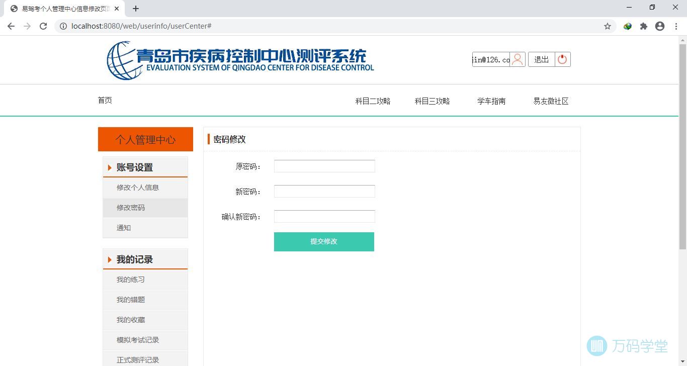Image resolution: width=687 pixels, height=366 pixels.
Task: Open 学车指南 navigation item
Action: point(492,101)
